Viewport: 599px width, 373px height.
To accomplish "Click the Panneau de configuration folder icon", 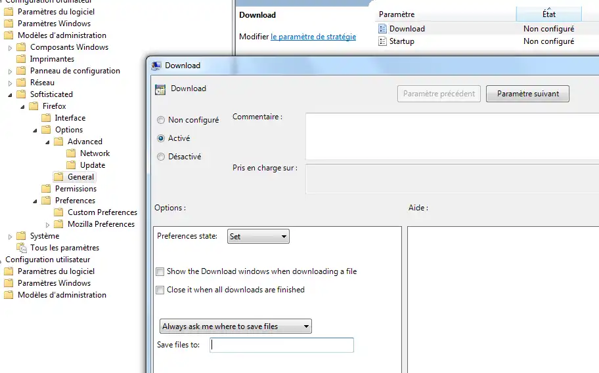I will point(21,71).
